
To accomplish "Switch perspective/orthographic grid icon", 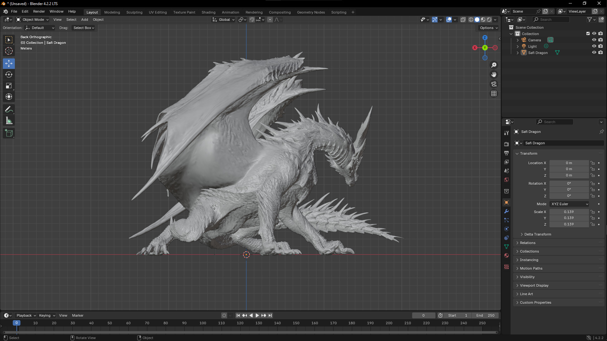I will click(494, 93).
